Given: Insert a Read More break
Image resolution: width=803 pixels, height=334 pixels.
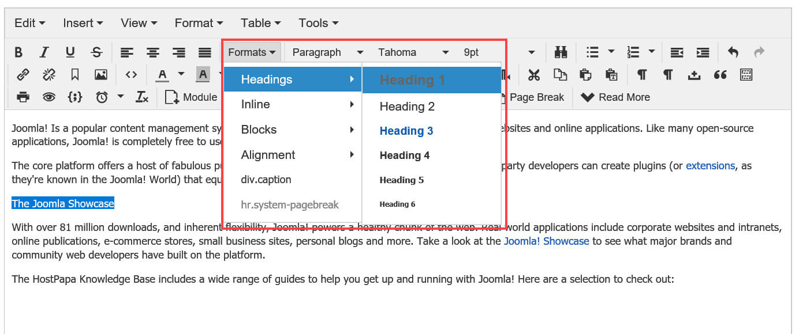Looking at the screenshot, I should pos(615,97).
